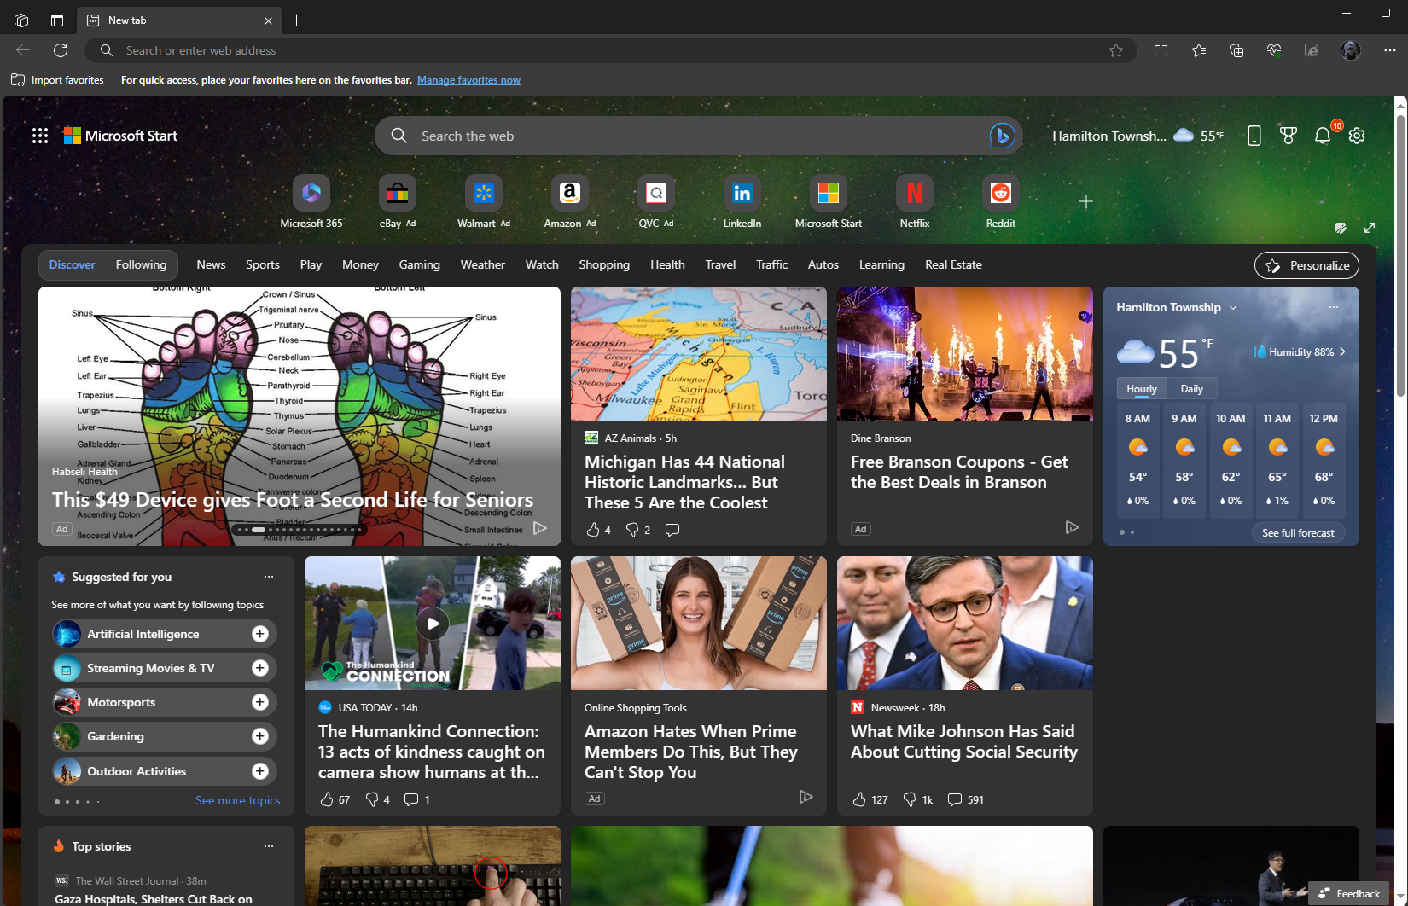Switch to Daily forecast tab
This screenshot has width=1408, height=906.
[1192, 388]
